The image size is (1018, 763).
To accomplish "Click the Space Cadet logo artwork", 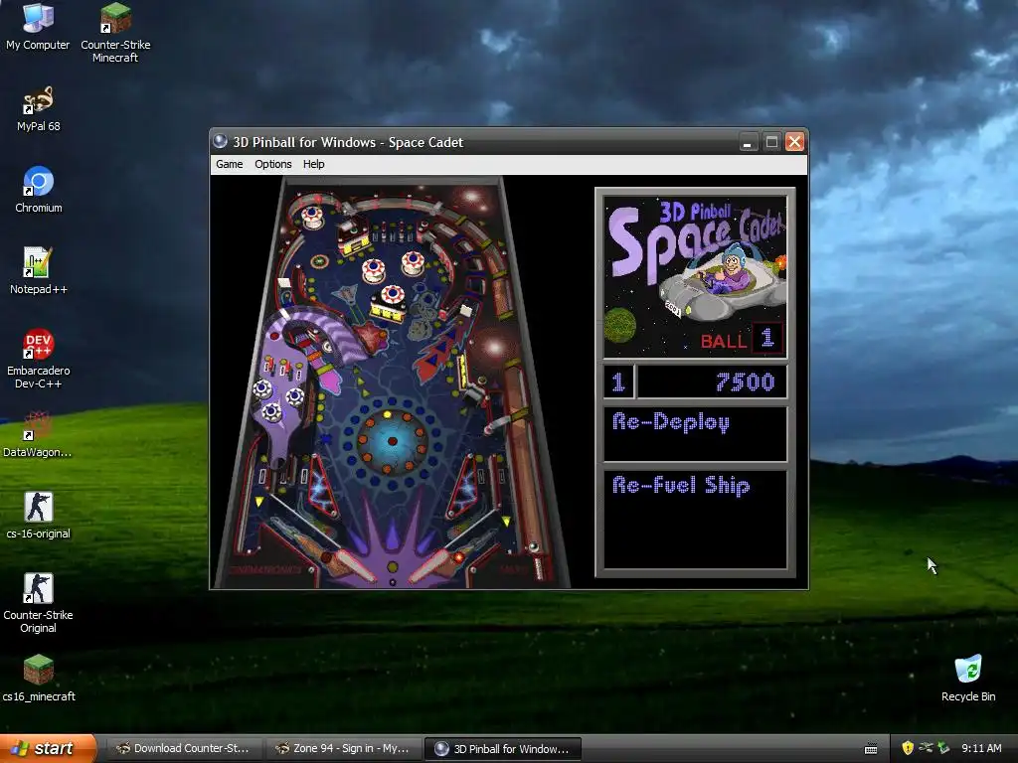I will (695, 276).
